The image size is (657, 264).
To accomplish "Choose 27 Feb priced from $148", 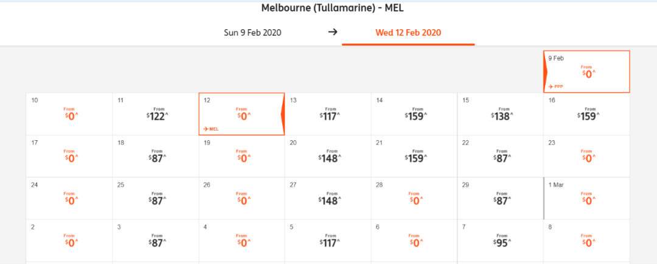I will click(328, 198).
